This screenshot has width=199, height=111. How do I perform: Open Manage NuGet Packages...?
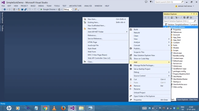(x=150, y=65)
